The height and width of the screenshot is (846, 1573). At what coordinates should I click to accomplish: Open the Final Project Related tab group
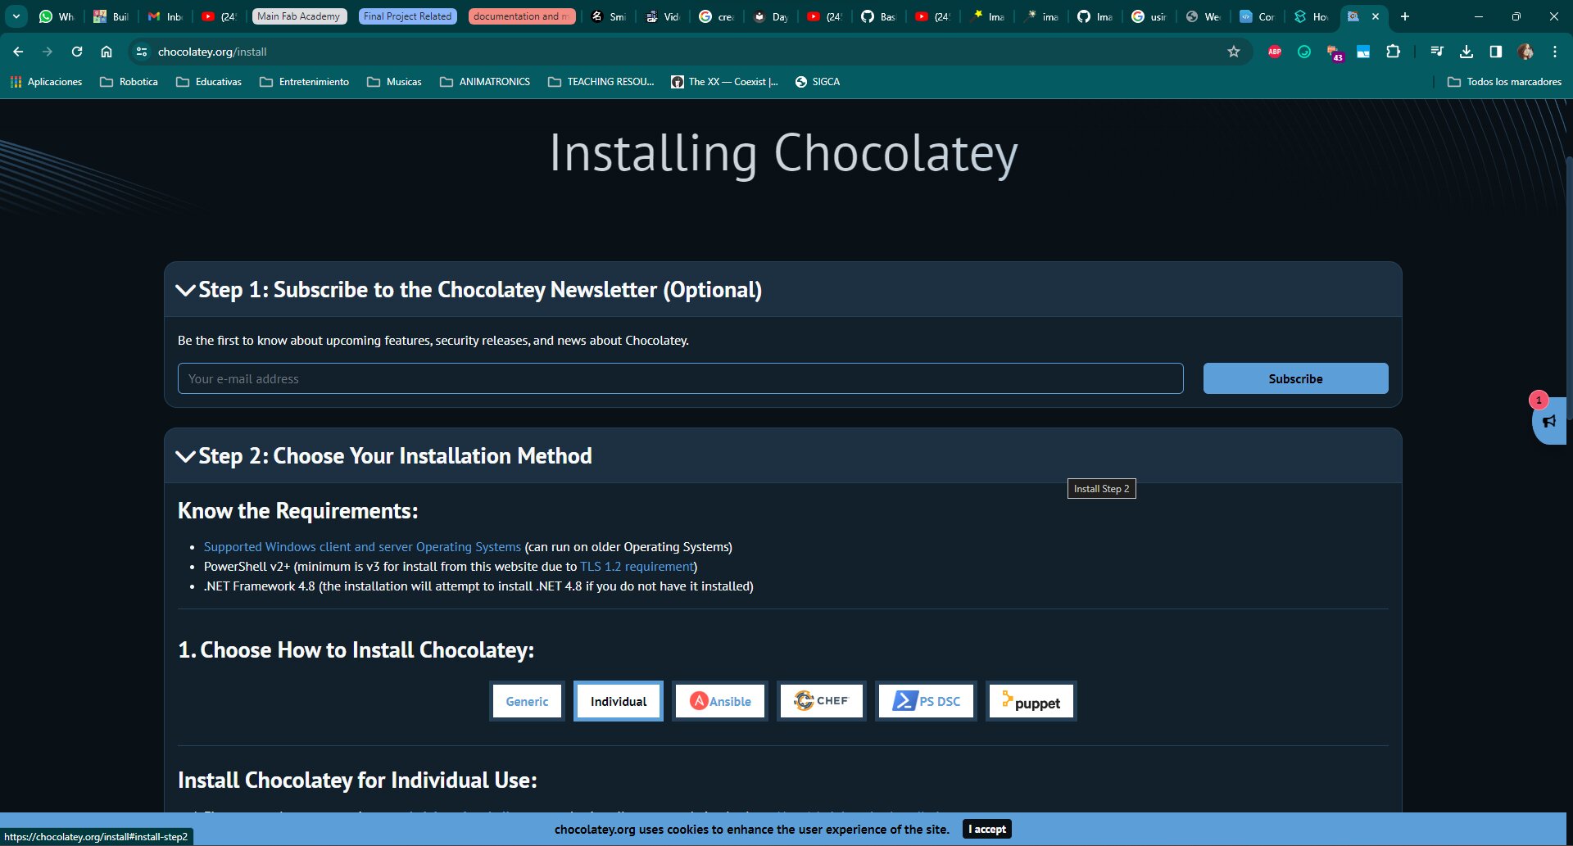click(407, 16)
